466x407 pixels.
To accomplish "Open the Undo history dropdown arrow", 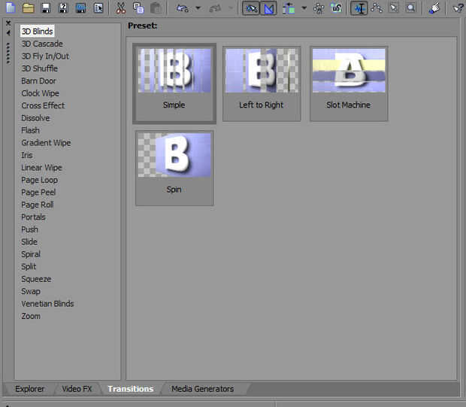I will click(198, 8).
